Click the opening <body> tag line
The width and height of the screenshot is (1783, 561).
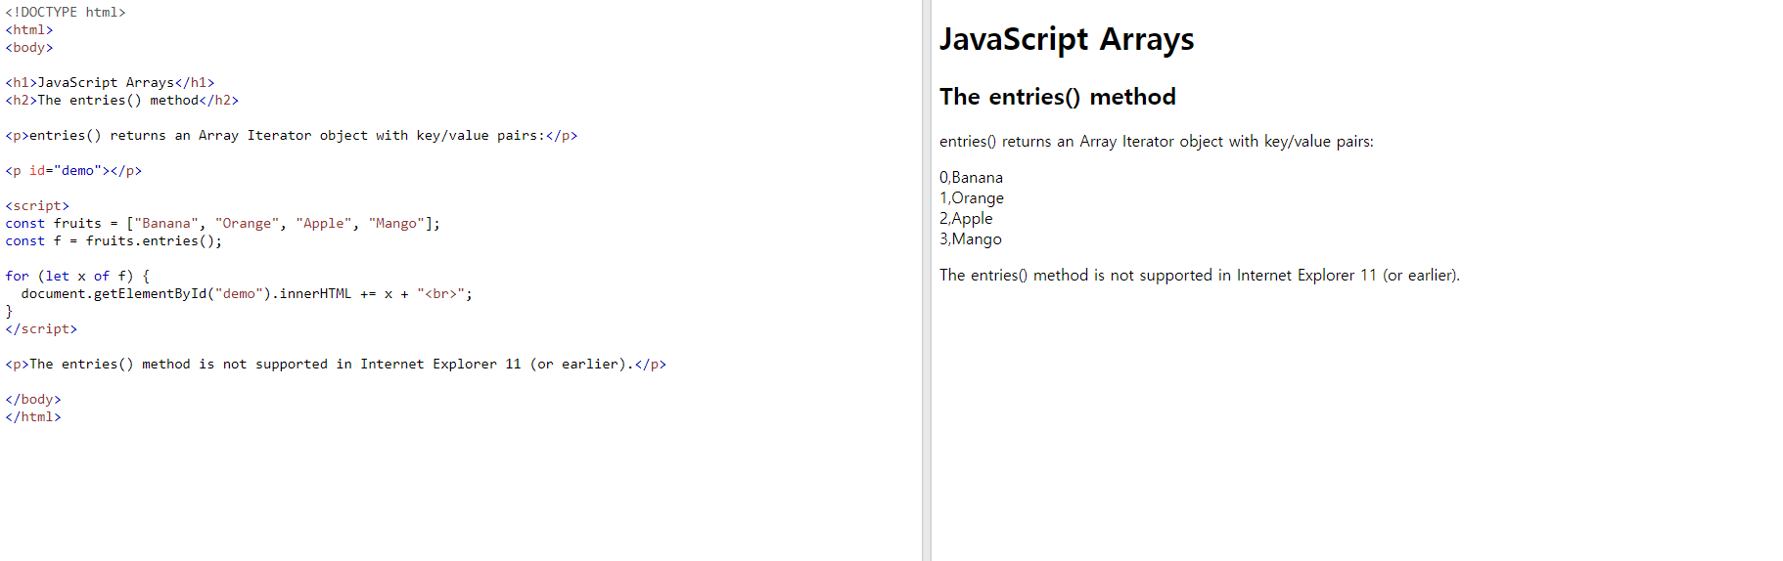click(x=29, y=48)
